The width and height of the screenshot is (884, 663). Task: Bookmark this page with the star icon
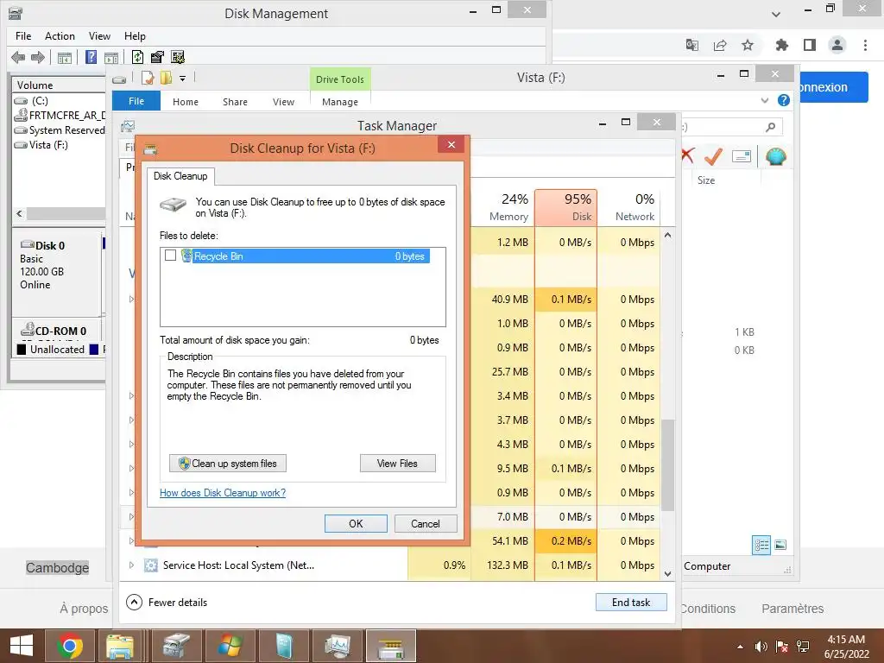(x=748, y=45)
